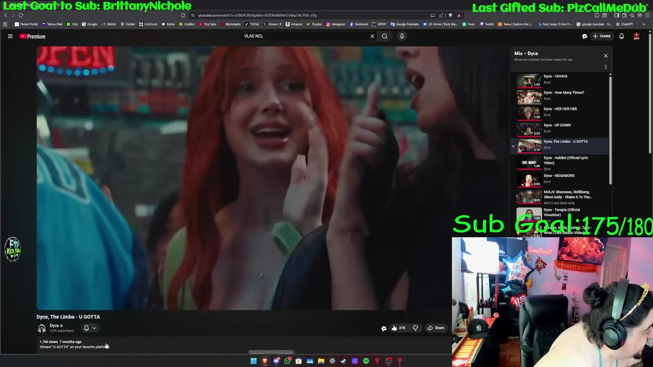Screen dimensions: 653x367
Task: Open Spotify from the taskbar
Action: 366,361
